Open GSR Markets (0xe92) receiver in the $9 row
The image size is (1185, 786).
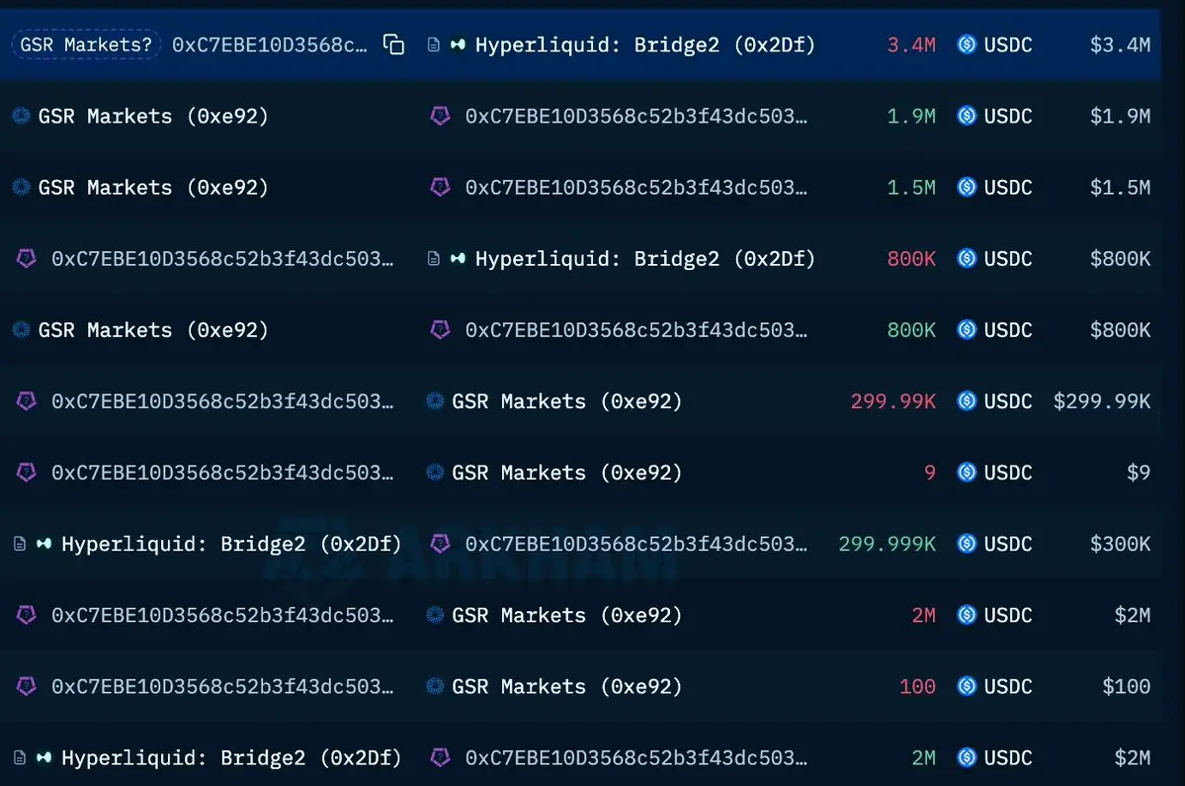point(567,473)
